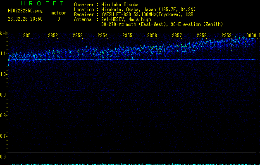This screenshot has width=260, height=165.
Task: Click the 2355 time label
Action: pos(127,36)
